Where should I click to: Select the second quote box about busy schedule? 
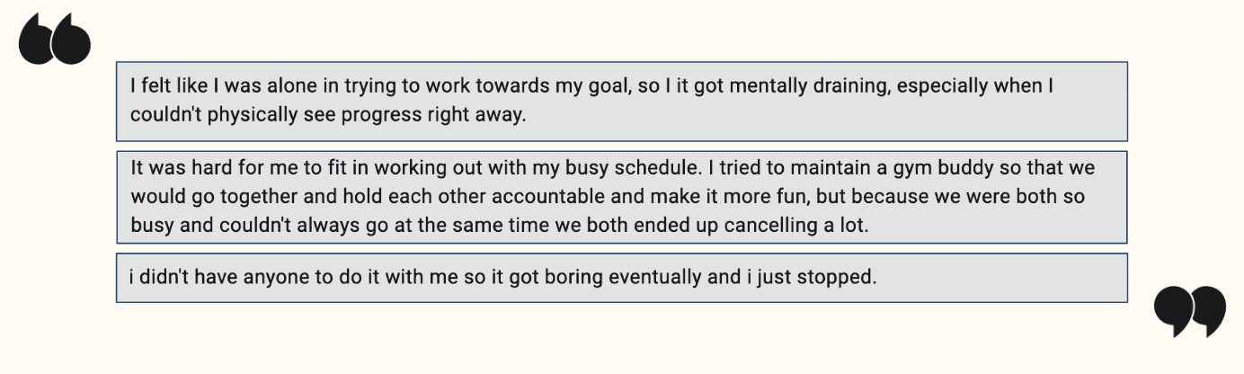coord(622,197)
